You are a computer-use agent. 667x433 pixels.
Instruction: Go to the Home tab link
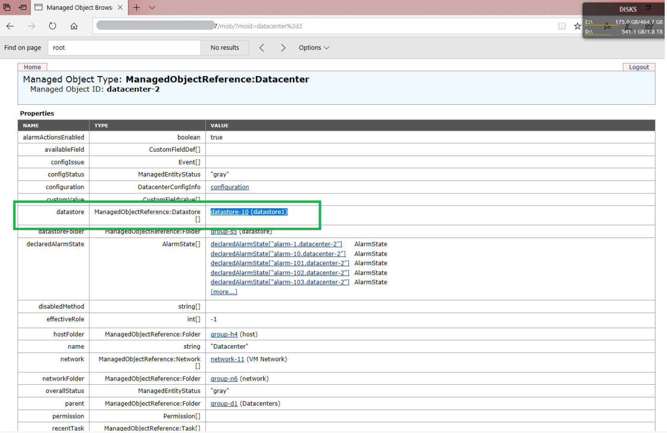(32, 67)
